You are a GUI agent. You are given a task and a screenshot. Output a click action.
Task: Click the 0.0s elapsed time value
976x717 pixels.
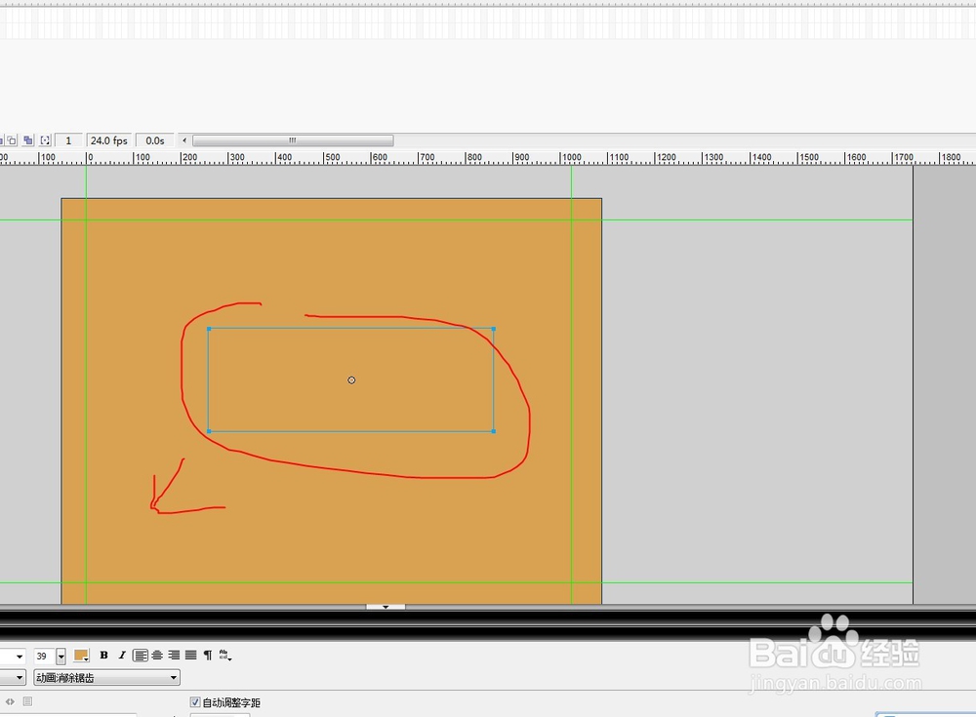click(x=155, y=140)
